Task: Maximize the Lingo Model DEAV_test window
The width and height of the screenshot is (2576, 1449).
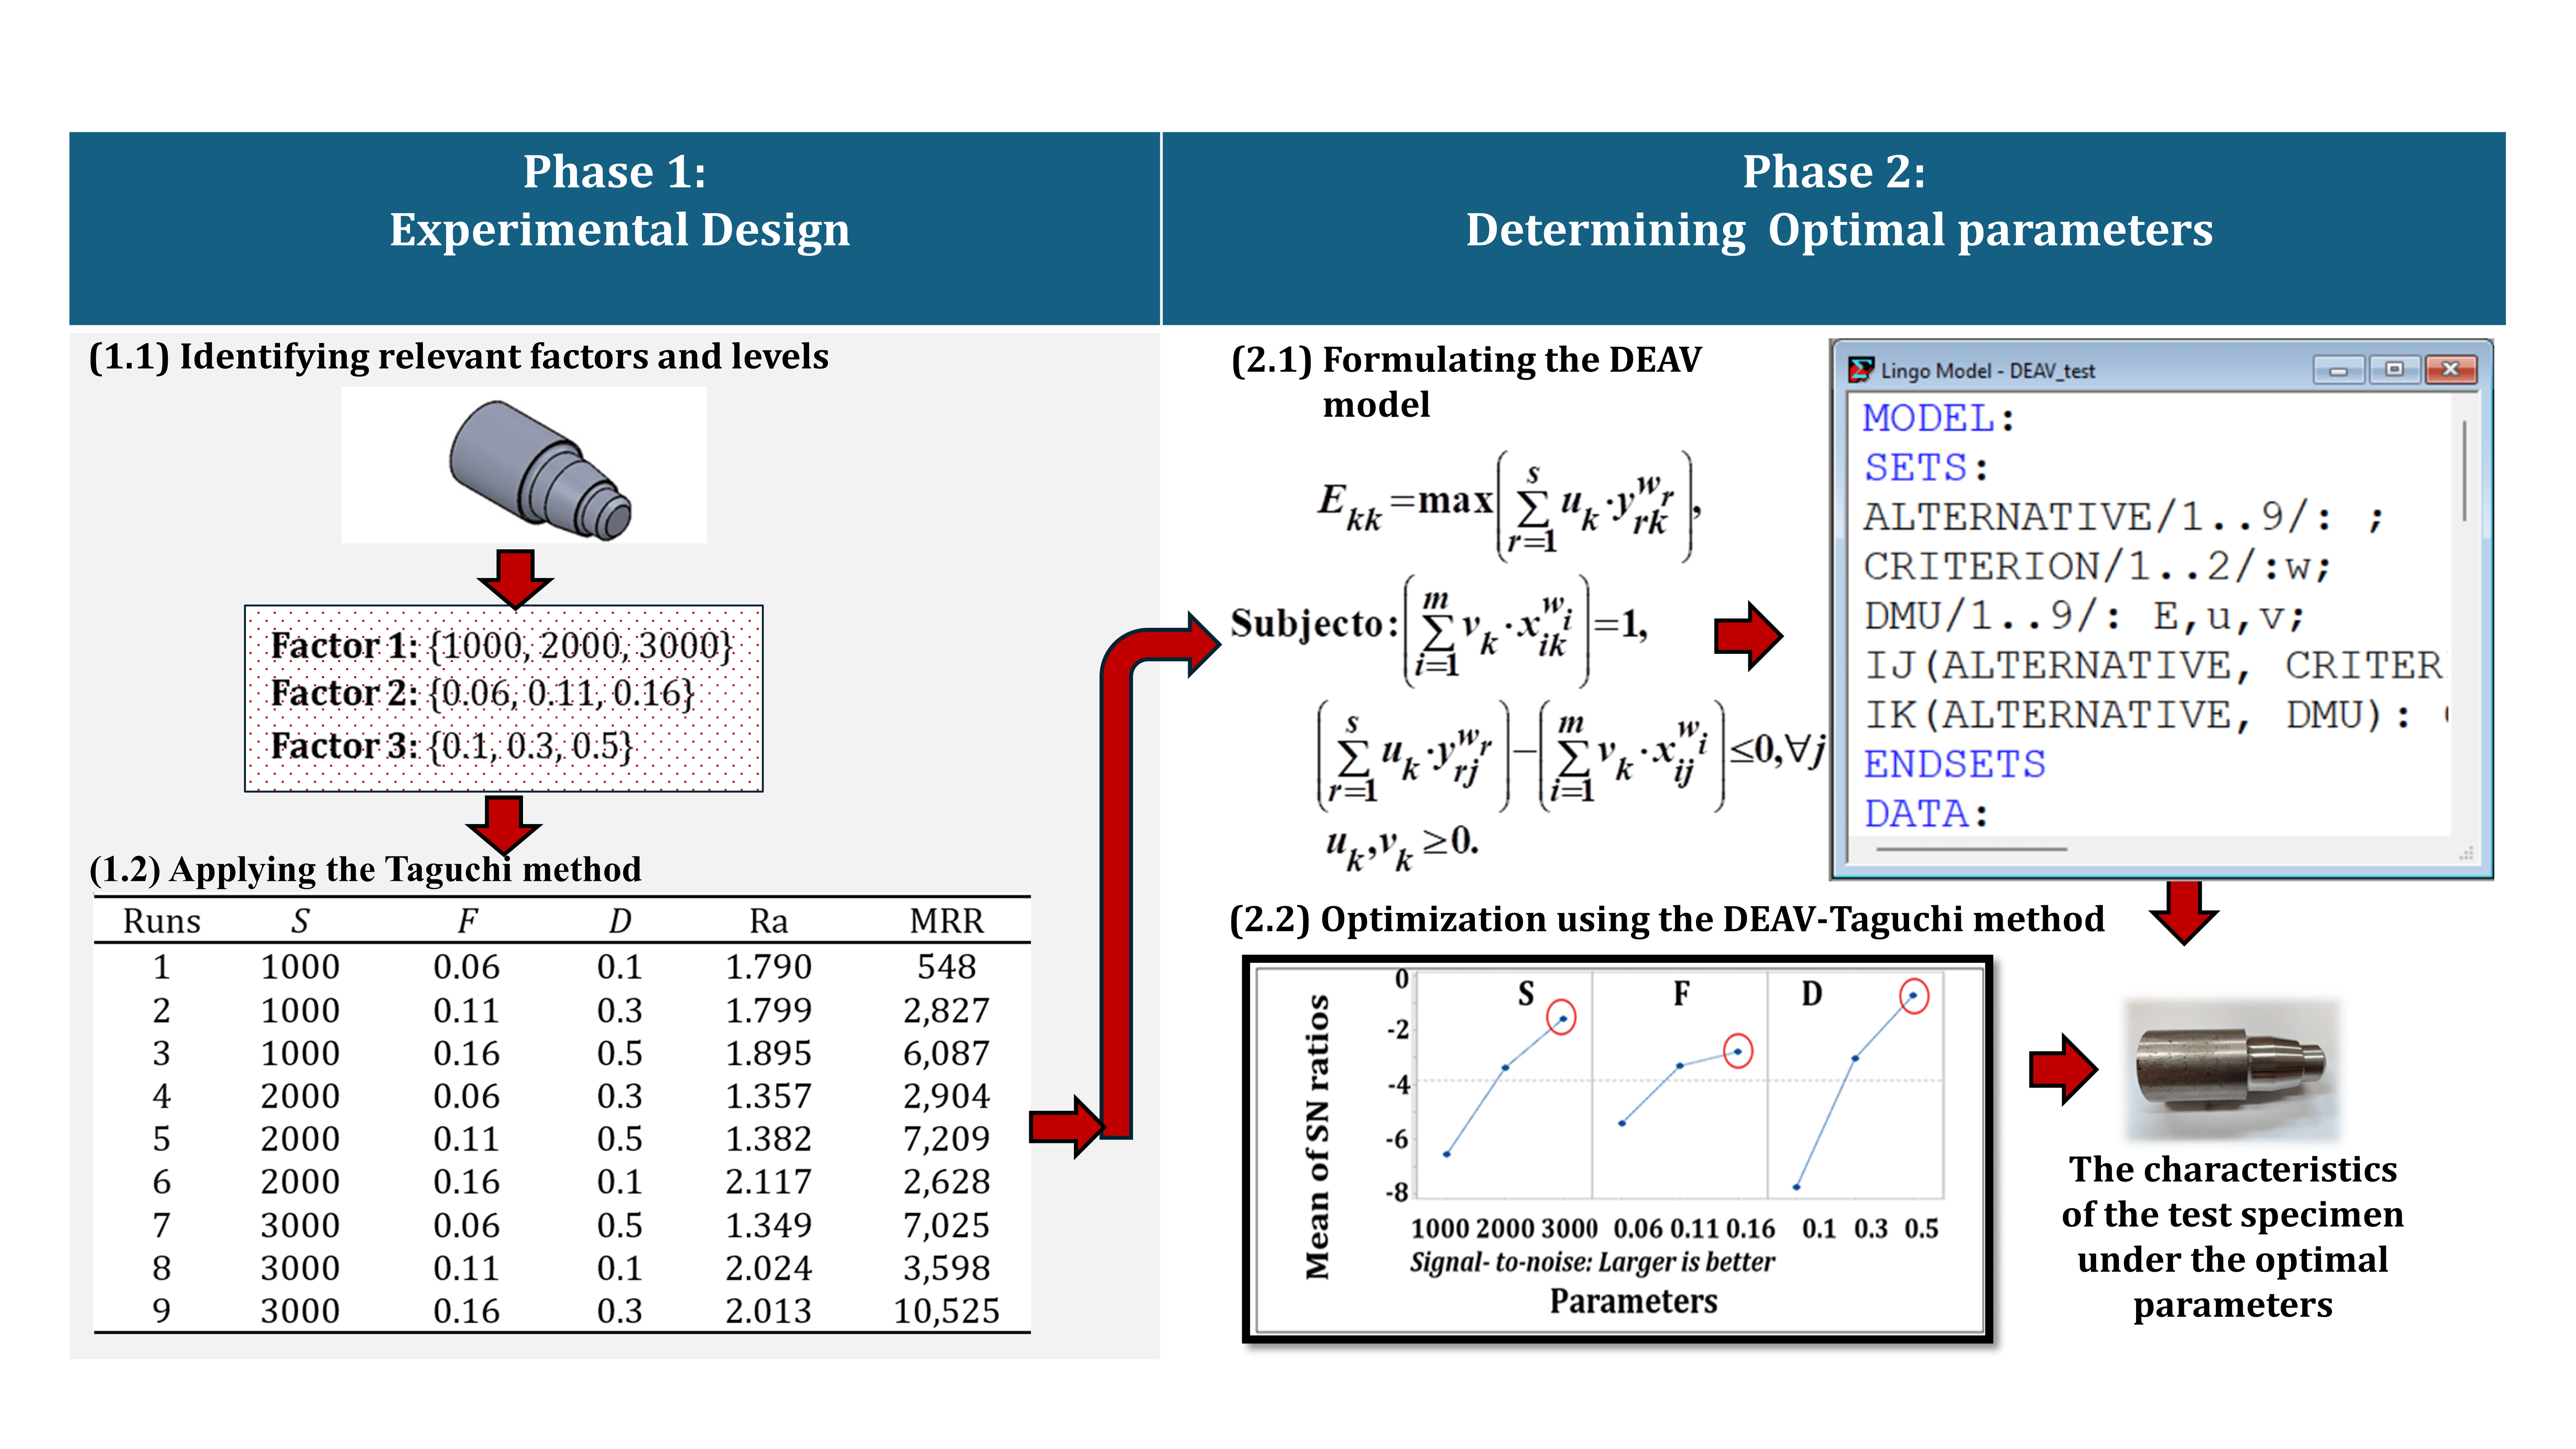Action: tap(2394, 370)
